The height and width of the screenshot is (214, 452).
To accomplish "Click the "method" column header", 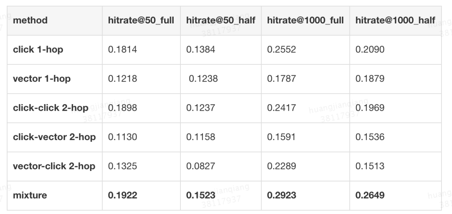I will 31,20.
